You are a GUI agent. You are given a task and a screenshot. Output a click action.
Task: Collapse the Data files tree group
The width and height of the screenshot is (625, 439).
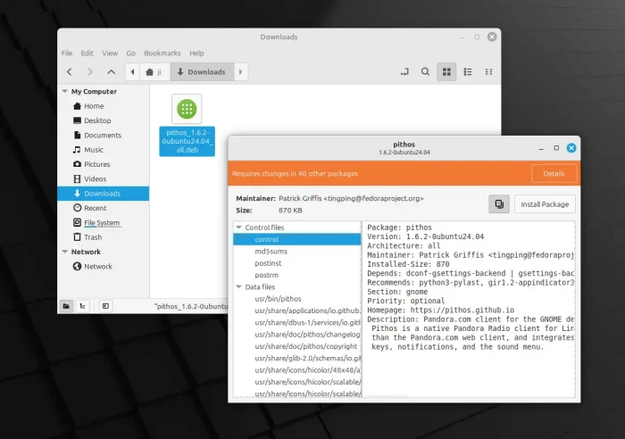coord(239,286)
